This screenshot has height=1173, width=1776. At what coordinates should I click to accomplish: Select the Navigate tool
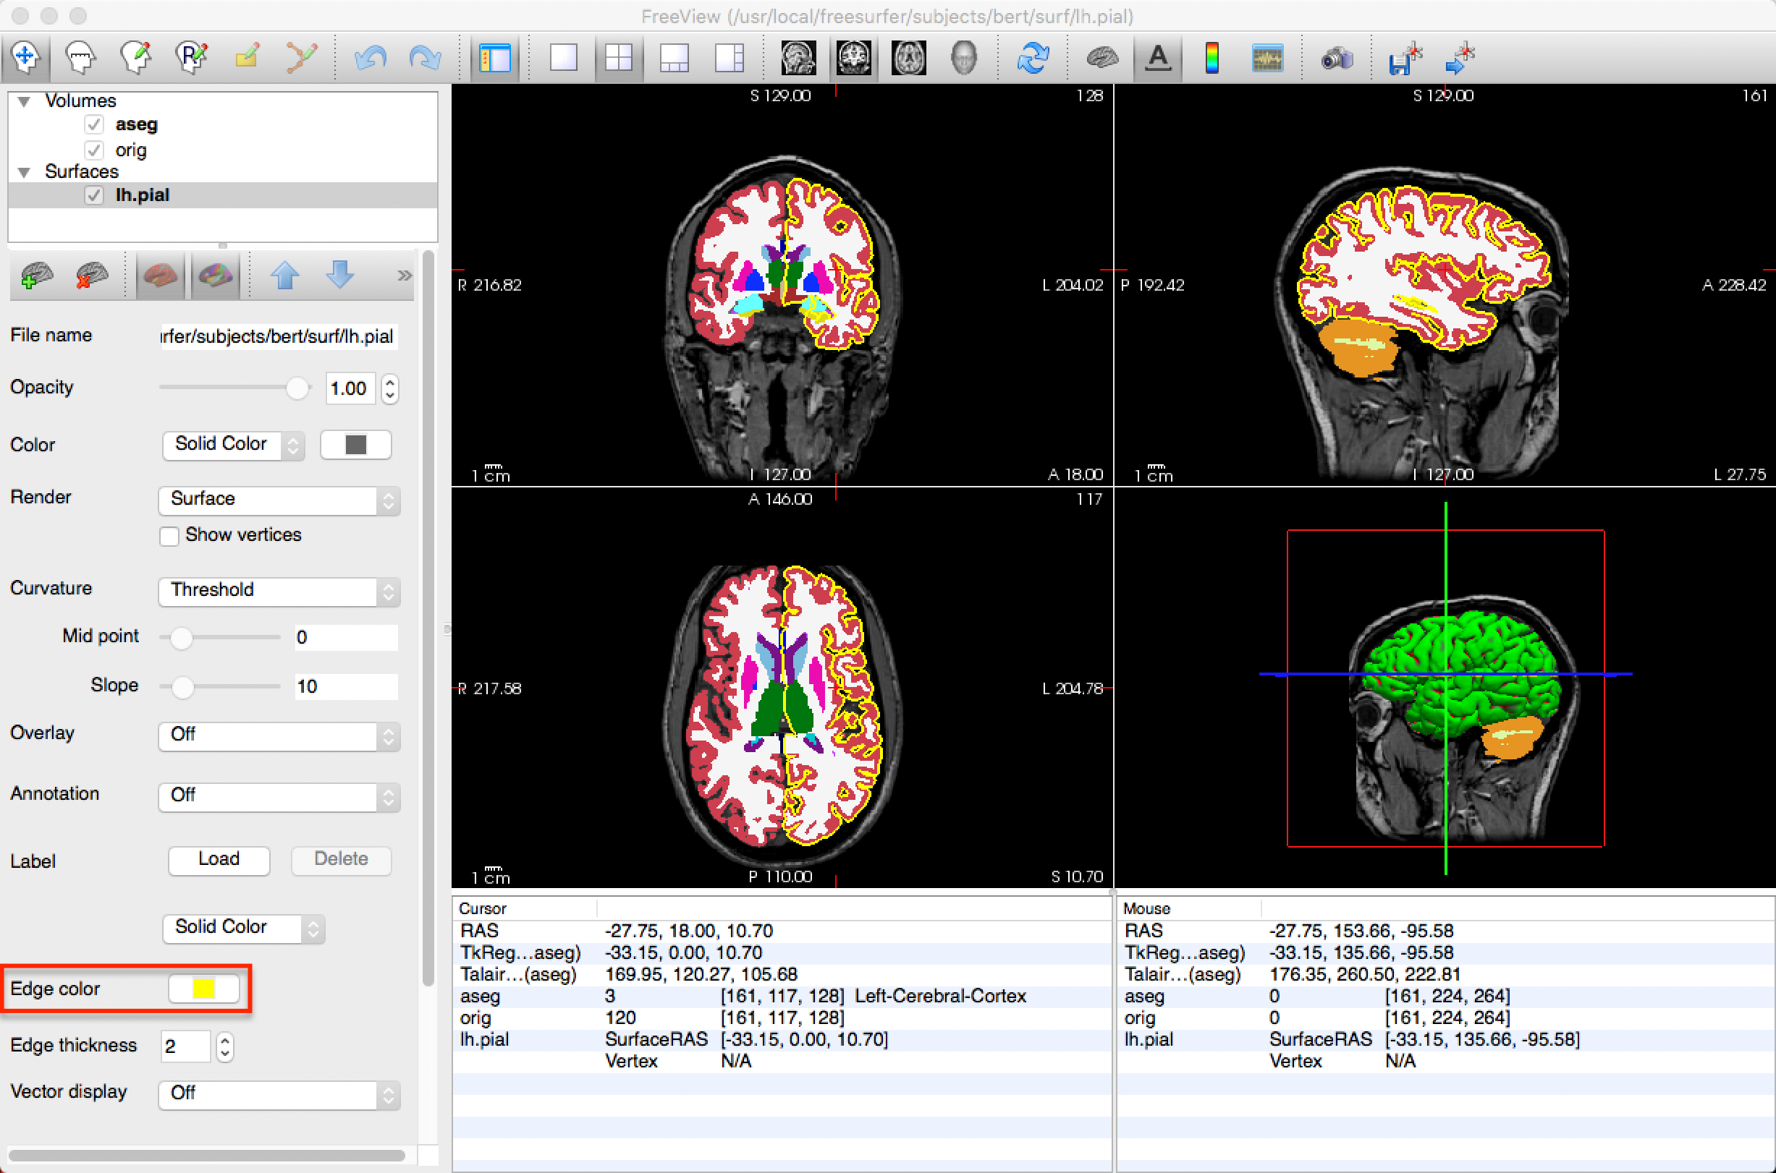click(25, 58)
